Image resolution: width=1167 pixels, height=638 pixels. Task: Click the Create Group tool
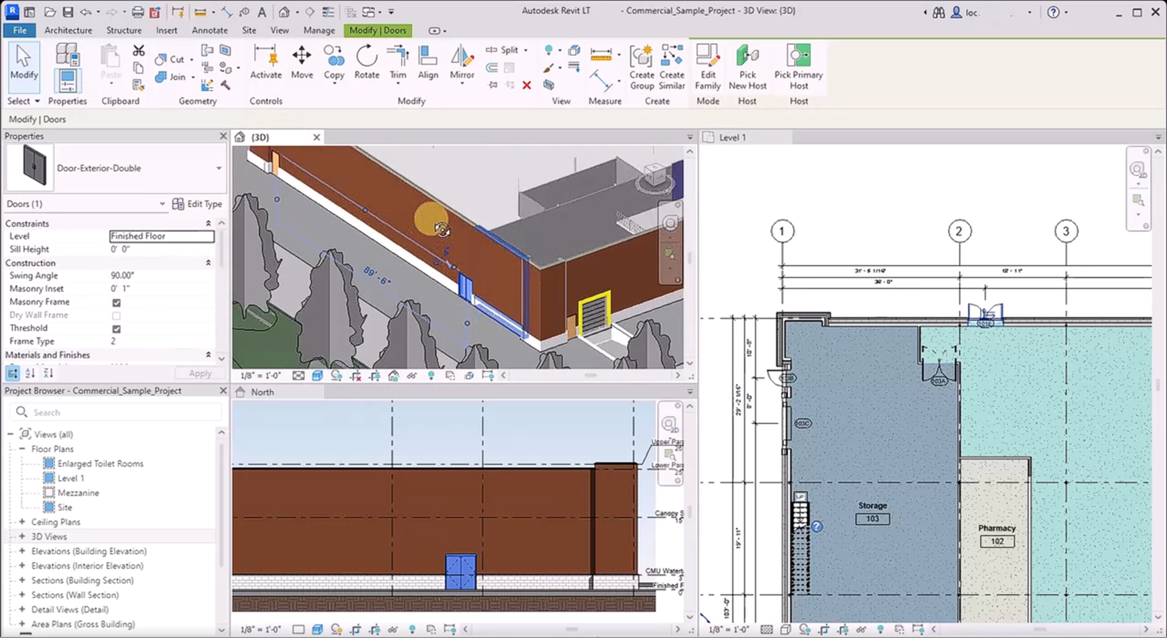641,67
